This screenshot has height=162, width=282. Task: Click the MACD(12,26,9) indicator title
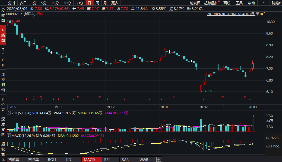(23, 136)
